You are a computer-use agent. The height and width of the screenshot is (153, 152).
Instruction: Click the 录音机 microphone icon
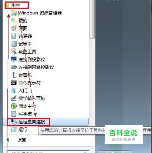(x=14, y=75)
